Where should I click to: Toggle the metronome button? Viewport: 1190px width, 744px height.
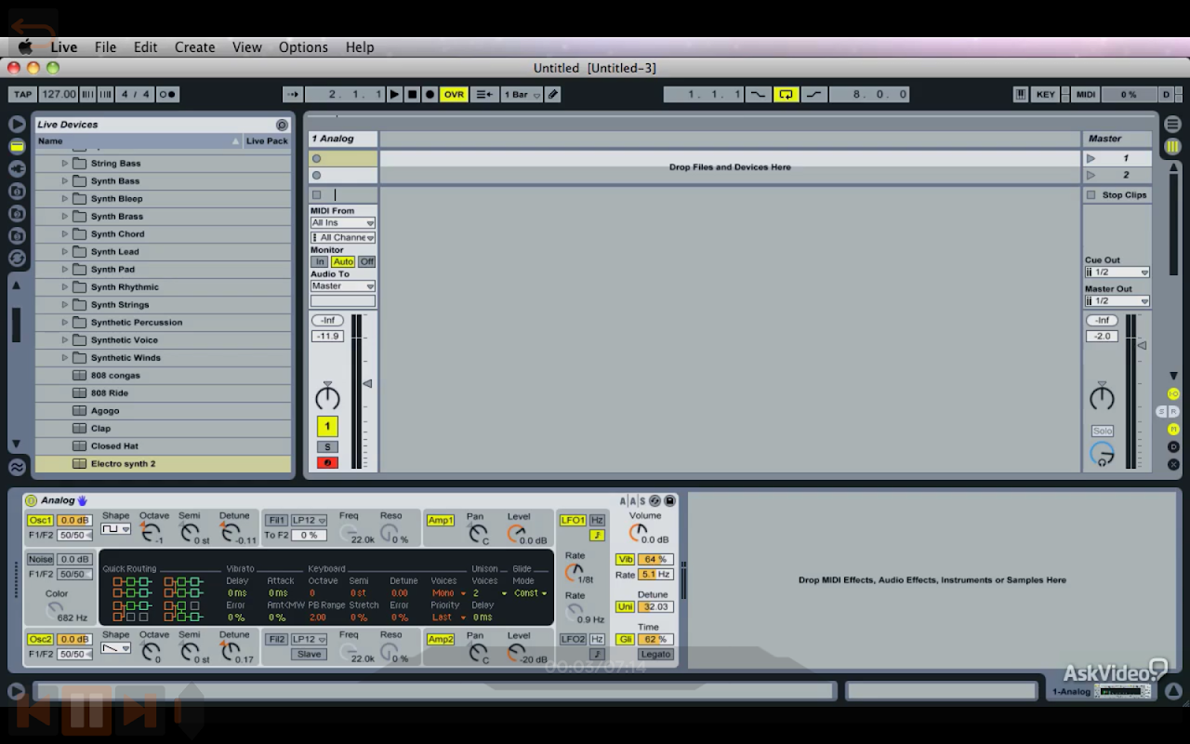pyautogui.click(x=167, y=94)
